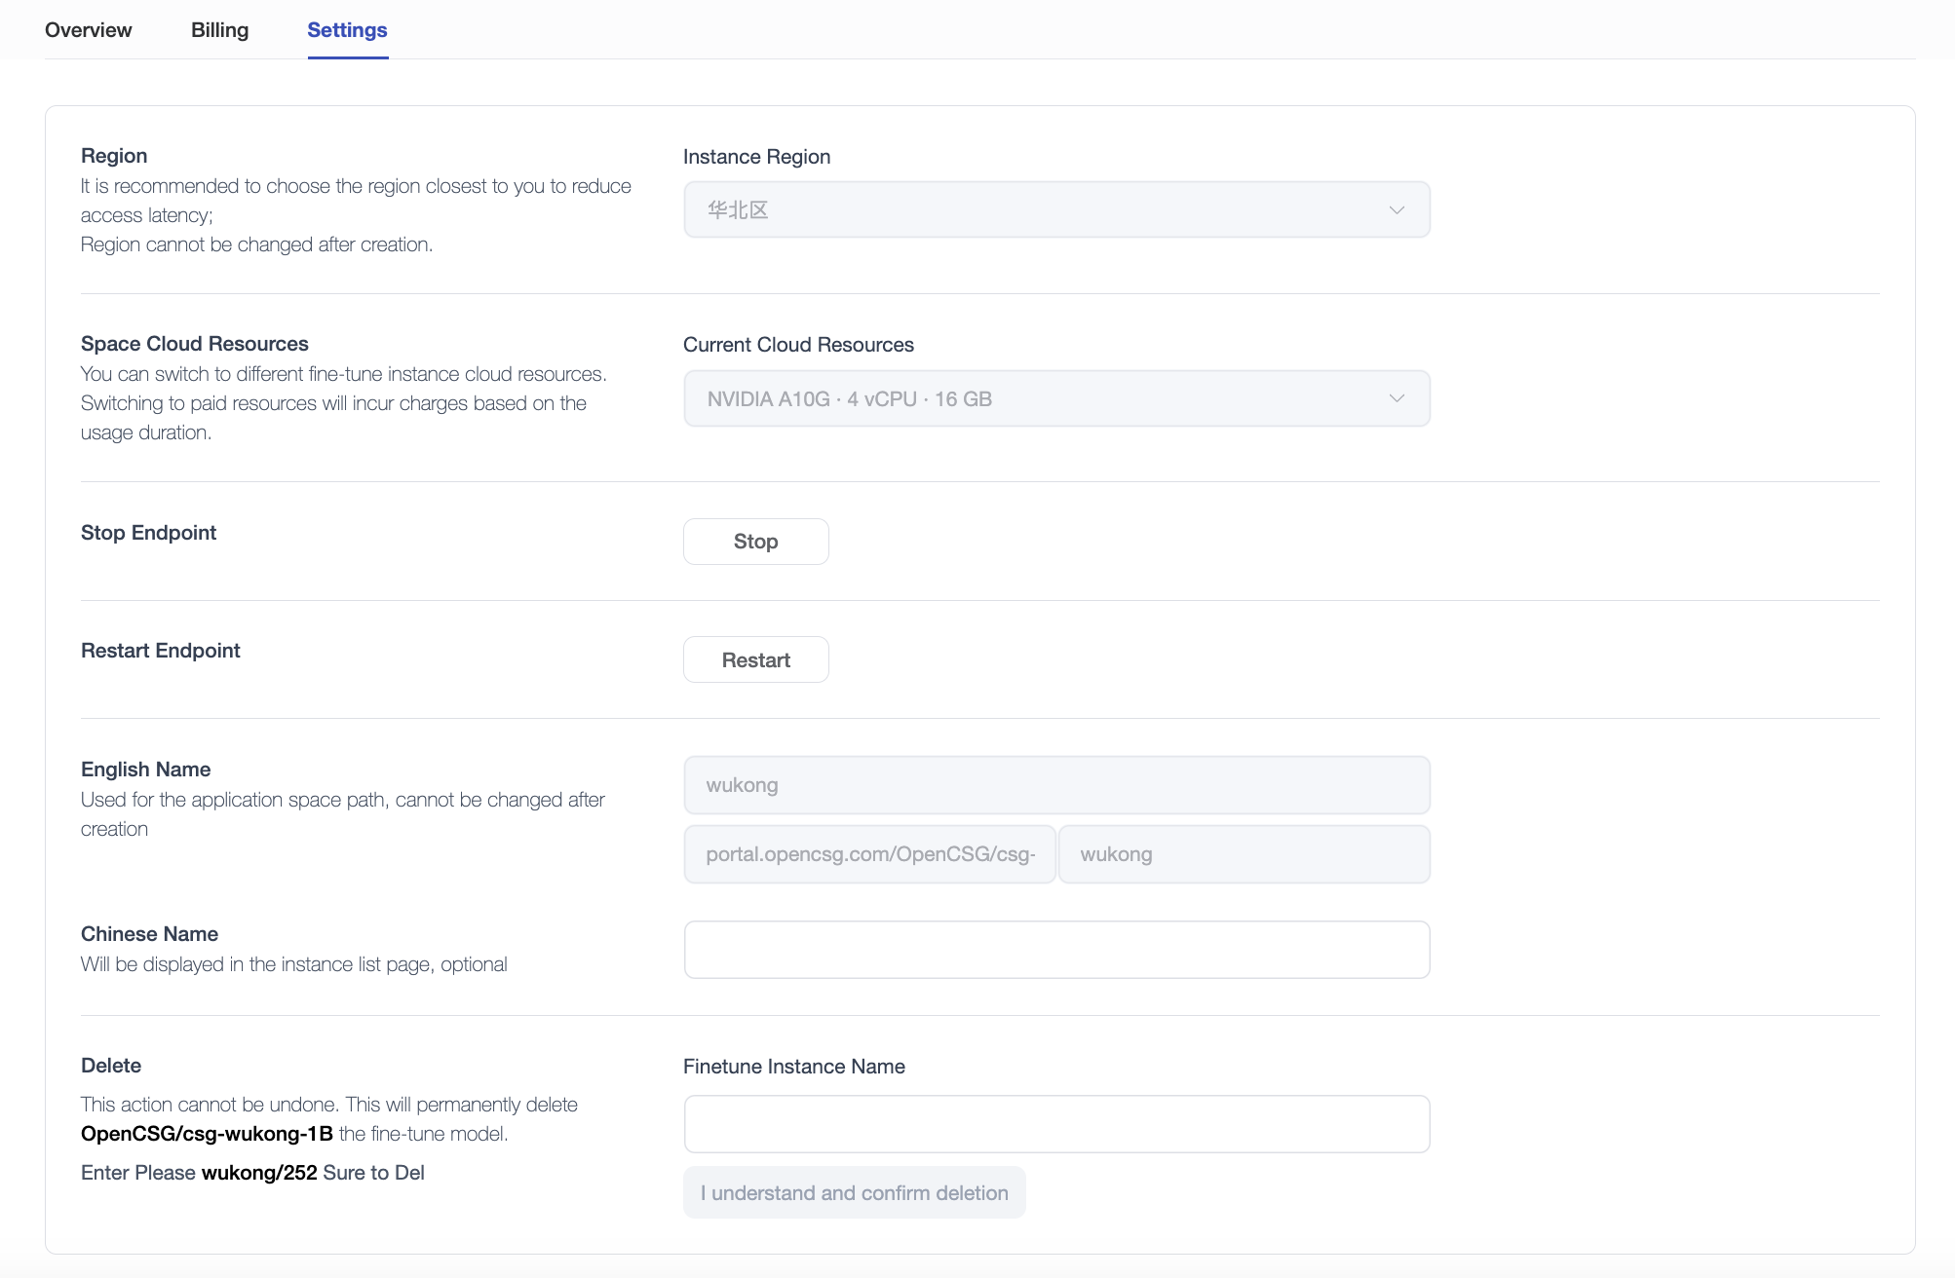Select the Settings tab
This screenshot has width=1955, height=1278.
(347, 30)
